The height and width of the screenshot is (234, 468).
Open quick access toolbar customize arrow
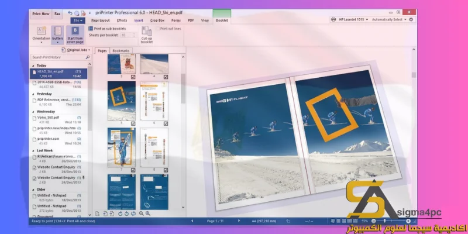click(90, 13)
